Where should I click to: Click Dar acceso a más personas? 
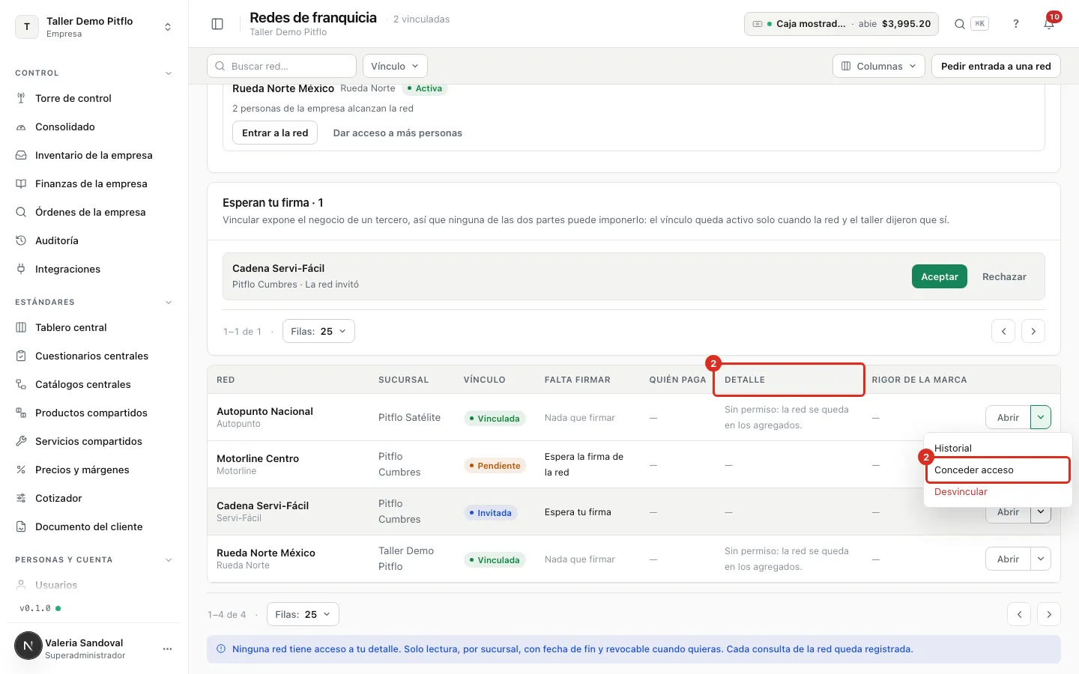point(397,133)
